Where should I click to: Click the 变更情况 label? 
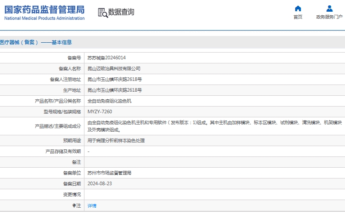(72, 195)
